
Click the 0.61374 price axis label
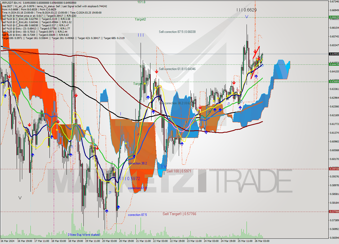tap(334, 133)
